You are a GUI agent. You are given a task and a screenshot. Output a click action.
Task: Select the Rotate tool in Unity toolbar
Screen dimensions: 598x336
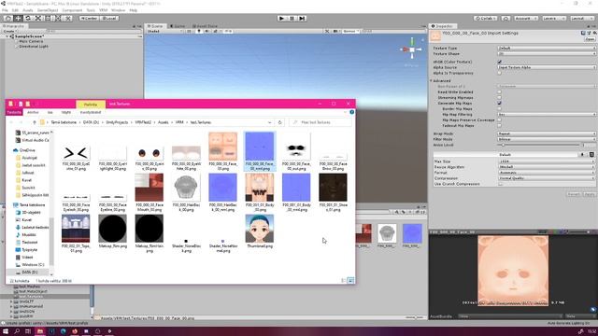point(28,19)
